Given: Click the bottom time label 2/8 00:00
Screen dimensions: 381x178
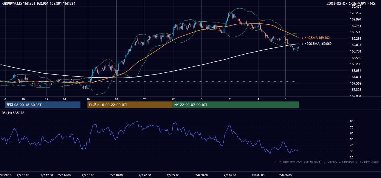Looking at the screenshot, I should [201, 175].
